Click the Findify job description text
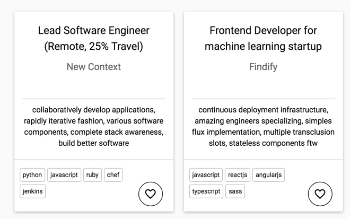The height and width of the screenshot is (219, 350). [263, 126]
